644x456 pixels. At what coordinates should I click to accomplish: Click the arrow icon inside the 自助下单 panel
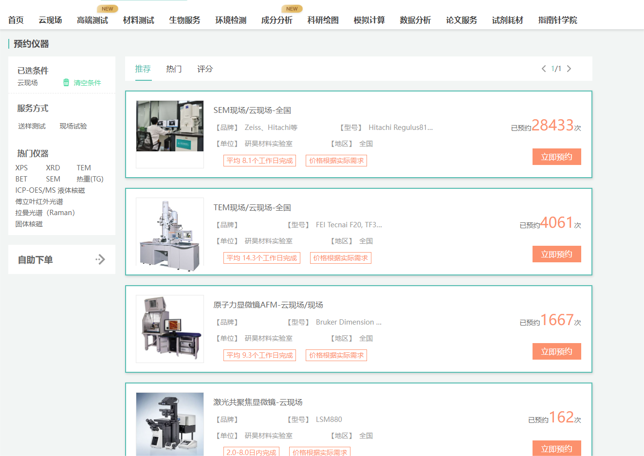(x=100, y=259)
